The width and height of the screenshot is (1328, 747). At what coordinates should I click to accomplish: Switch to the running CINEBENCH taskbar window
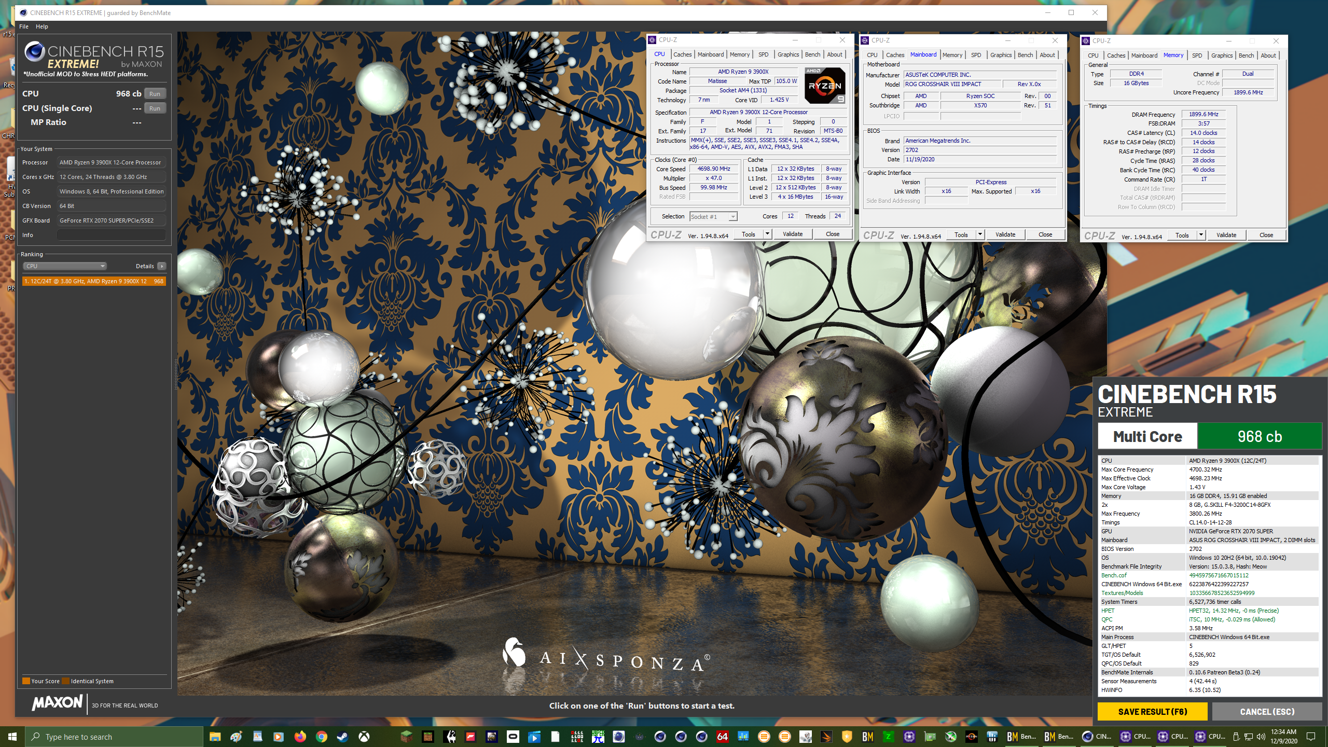pos(1097,737)
